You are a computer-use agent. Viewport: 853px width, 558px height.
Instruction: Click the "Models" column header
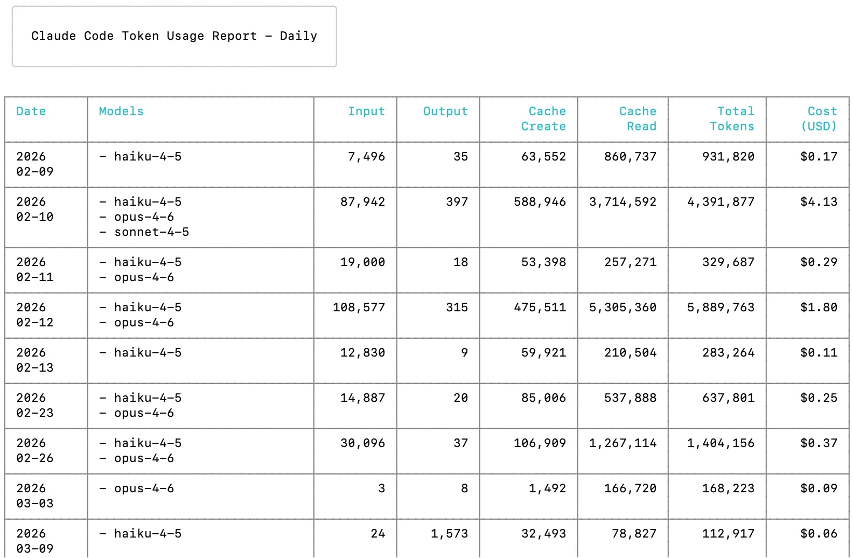click(x=121, y=111)
